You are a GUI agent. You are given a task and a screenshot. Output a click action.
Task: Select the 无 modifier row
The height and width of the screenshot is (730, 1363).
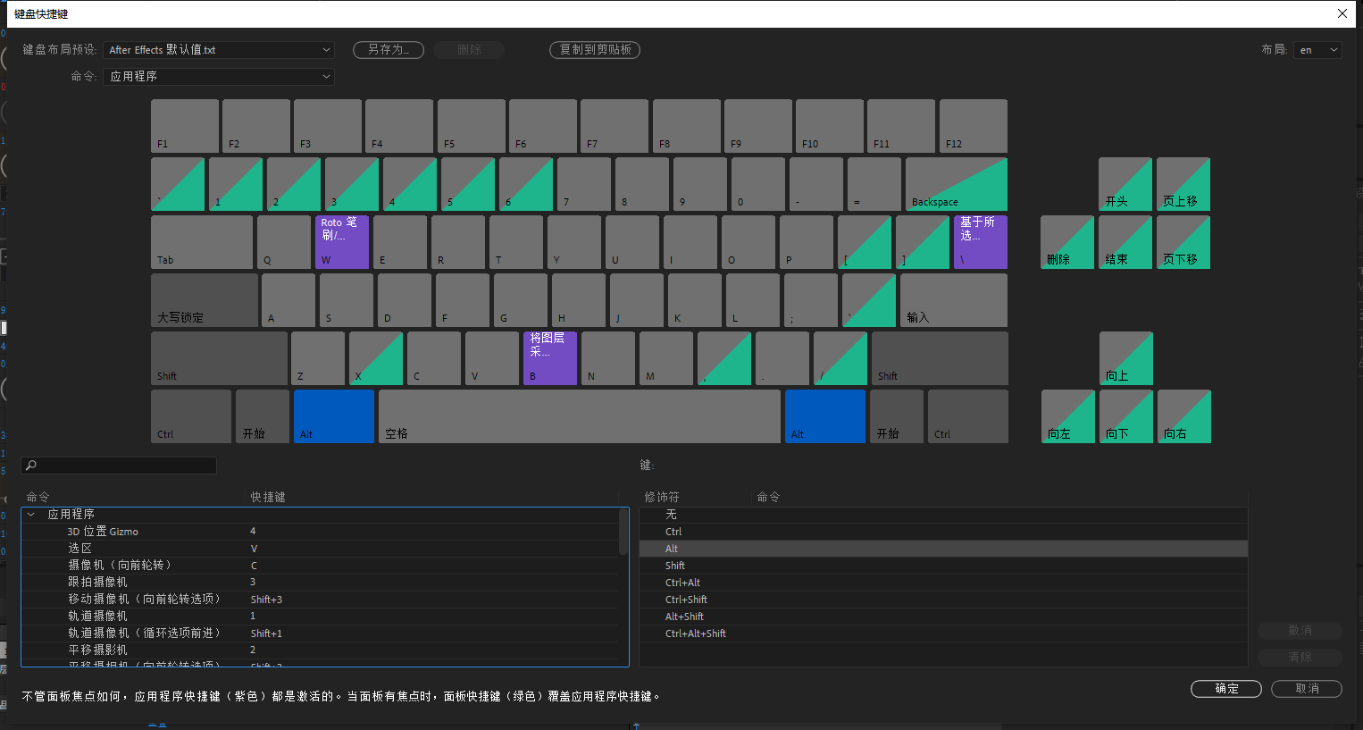click(943, 515)
